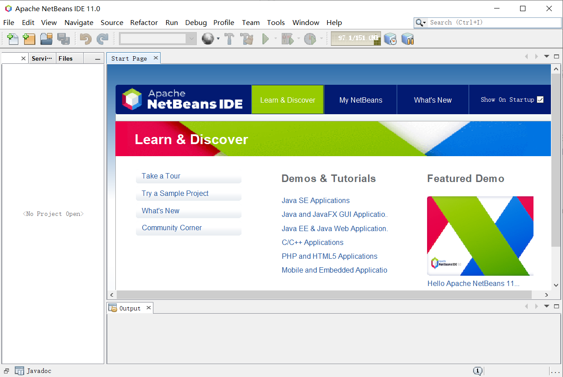Image resolution: width=563 pixels, height=377 pixels.
Task: Follow the Take a Tour link
Action: pos(160,176)
